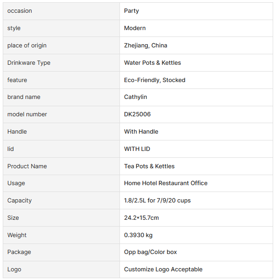
Task: Click the size value '24.2*15.7cm'
Action: tap(141, 218)
